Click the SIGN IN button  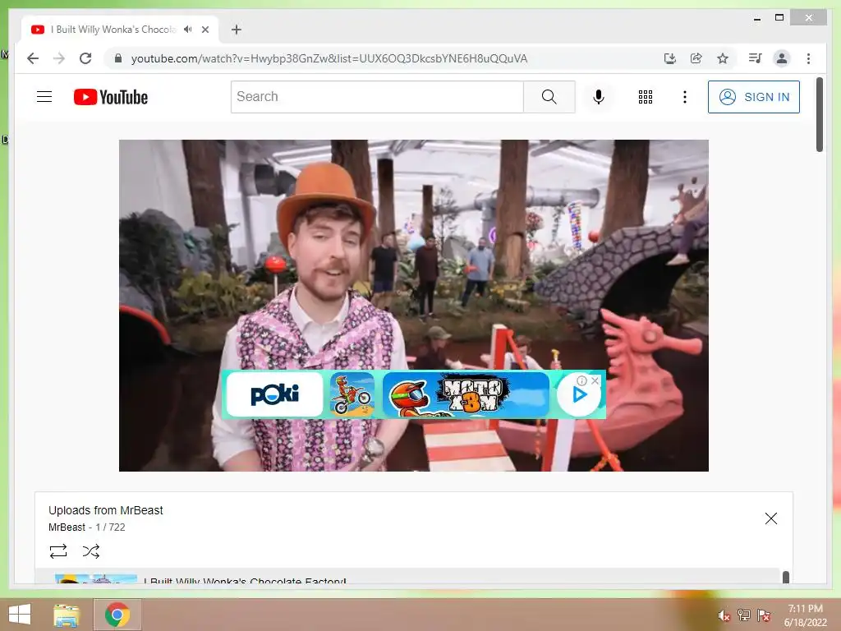coord(754,97)
